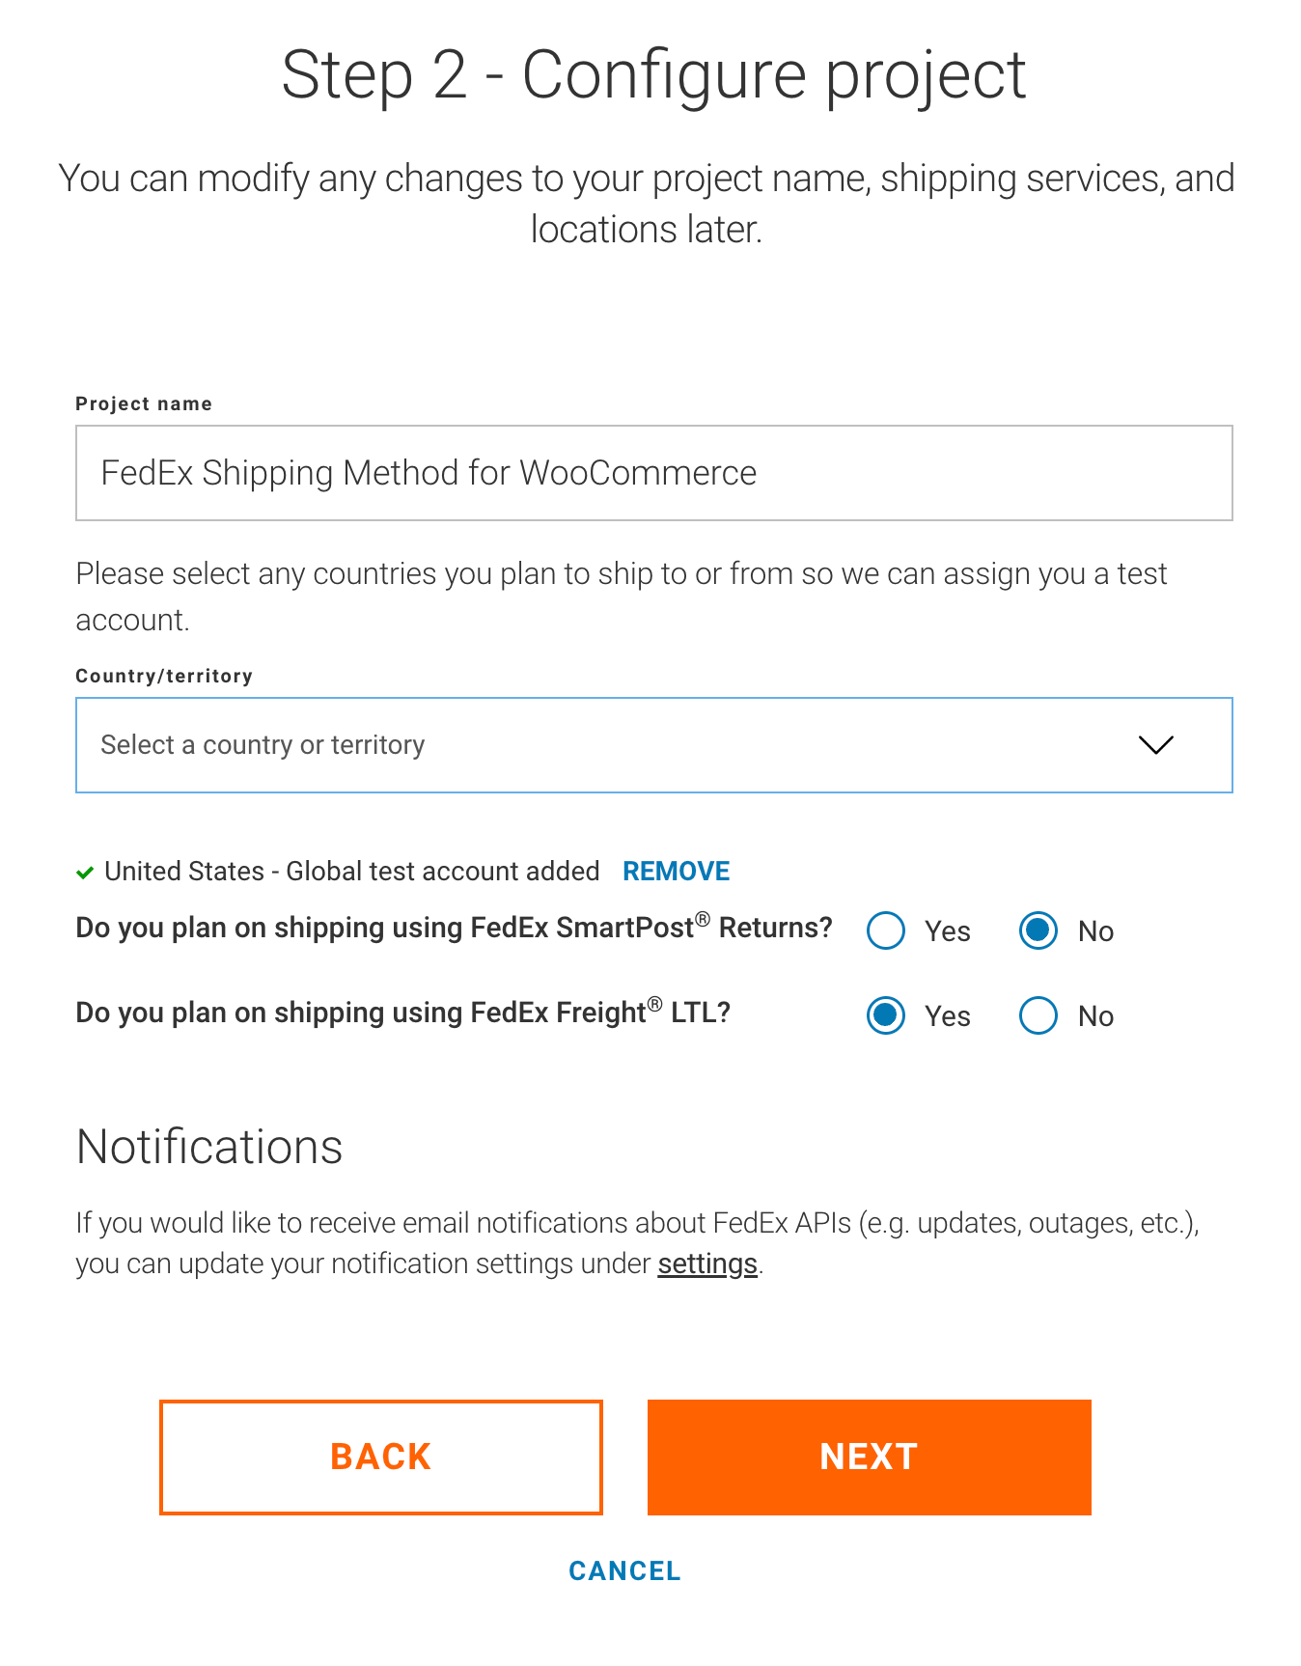This screenshot has height=1666, width=1301.
Task: Proceed using the NEXT button
Action: [x=868, y=1458]
